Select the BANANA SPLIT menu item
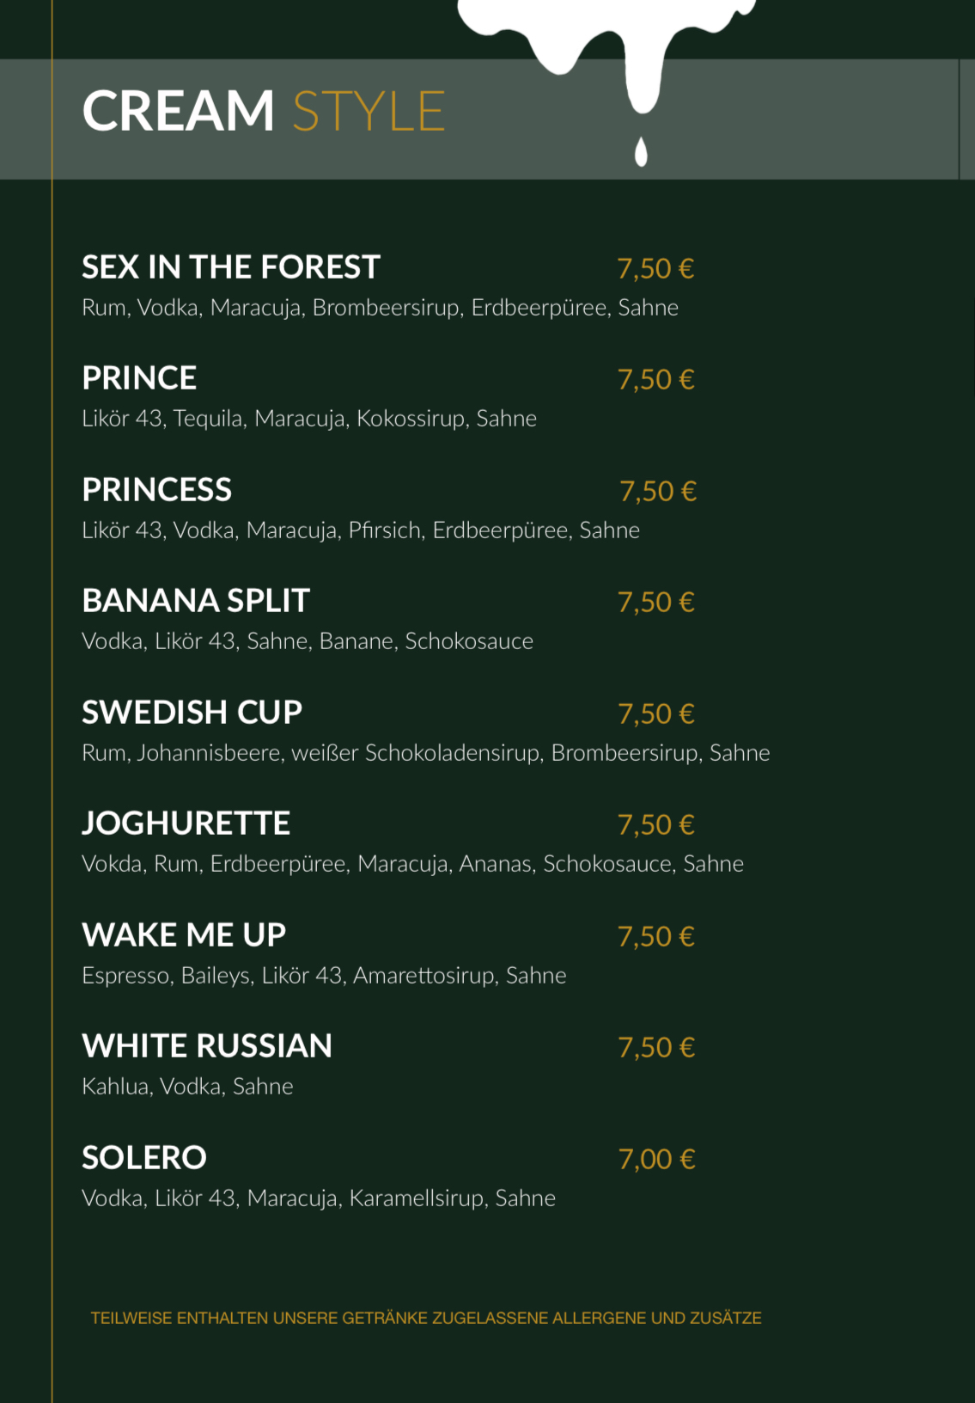The image size is (975, 1403). tap(196, 601)
